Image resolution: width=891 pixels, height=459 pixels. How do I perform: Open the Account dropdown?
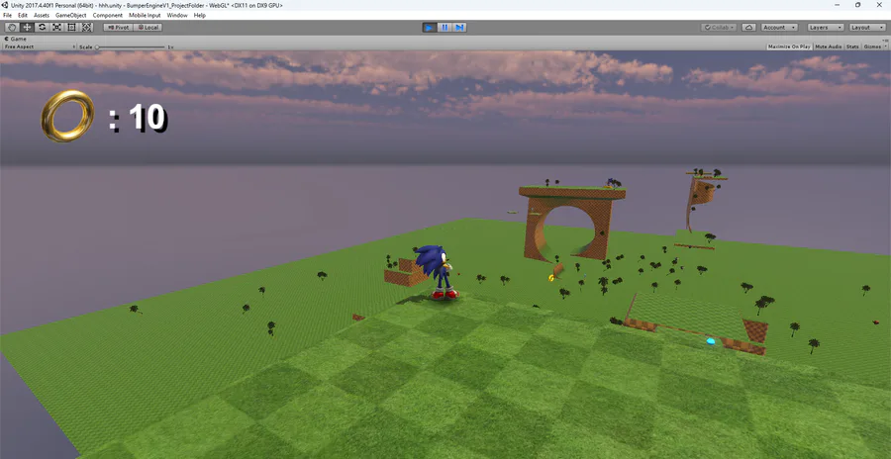click(x=778, y=28)
